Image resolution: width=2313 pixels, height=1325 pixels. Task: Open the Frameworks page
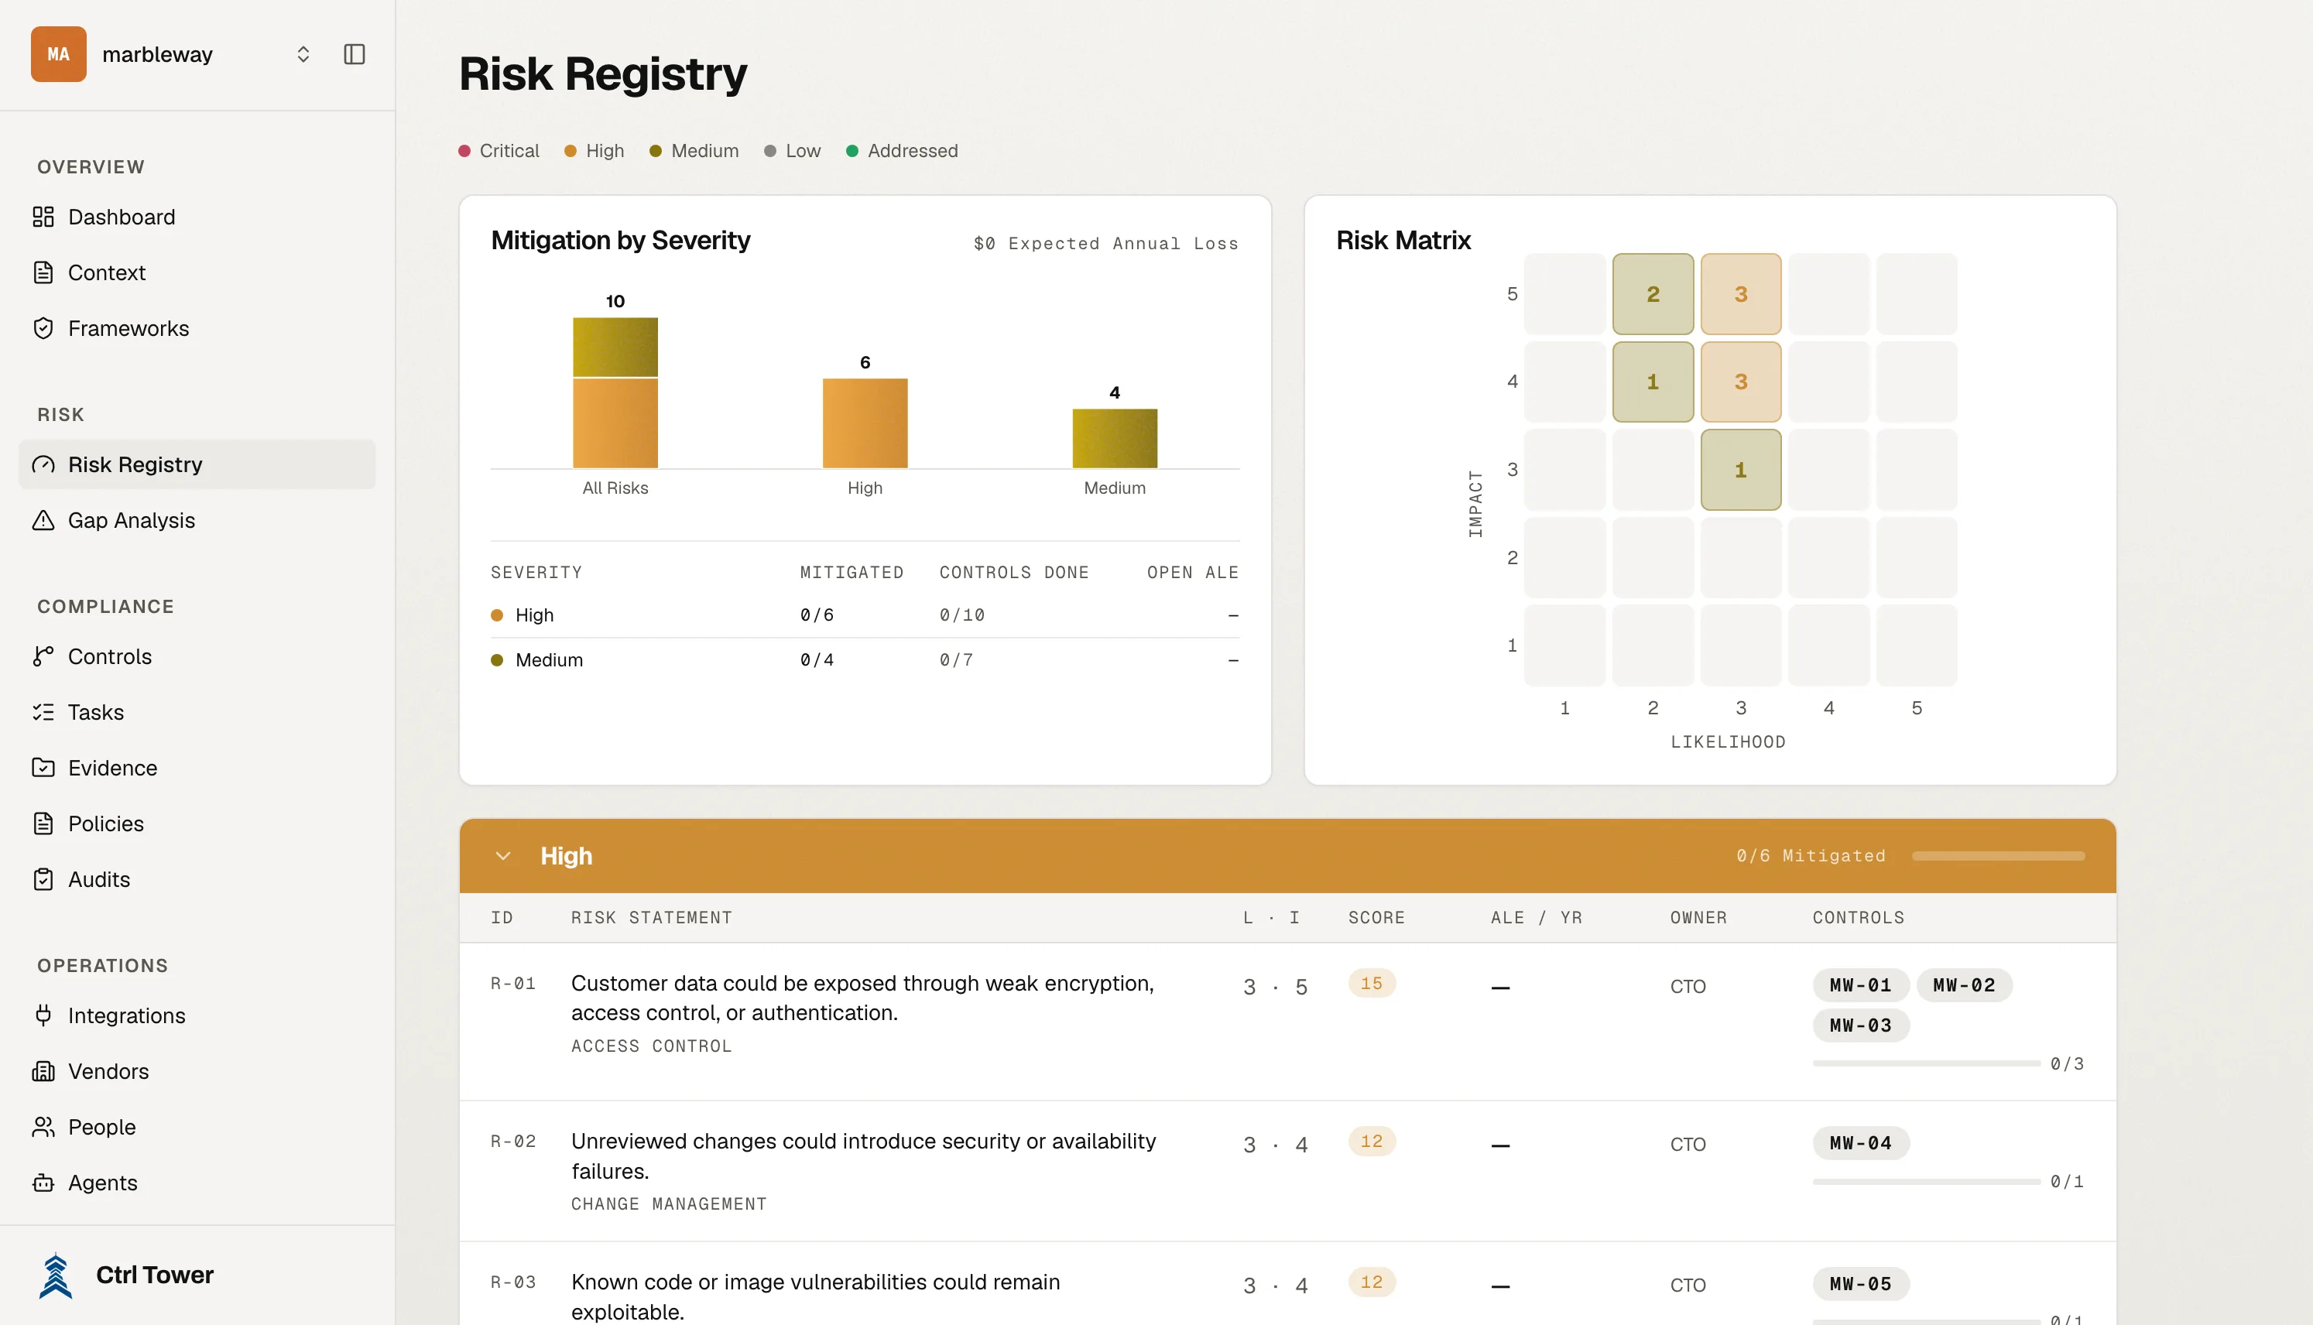pyautogui.click(x=197, y=327)
